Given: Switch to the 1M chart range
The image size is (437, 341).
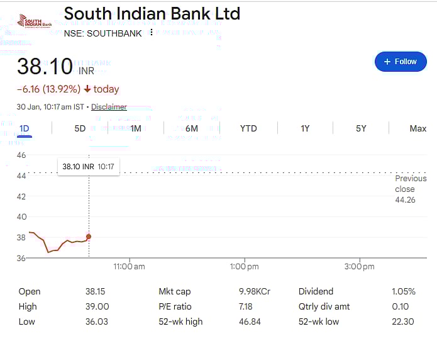Looking at the screenshot, I should point(136,128).
